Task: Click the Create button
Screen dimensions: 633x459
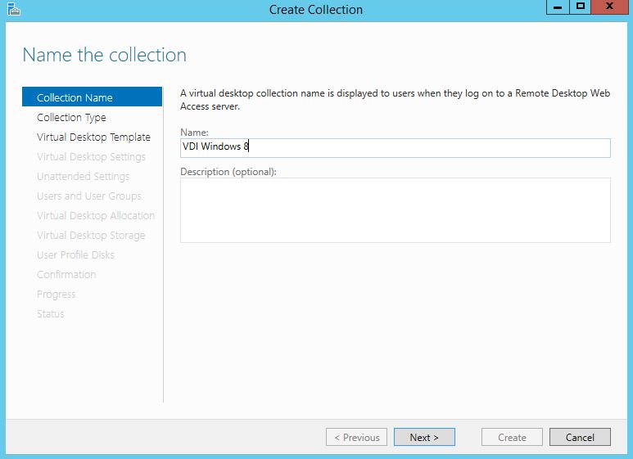Action: (x=512, y=437)
